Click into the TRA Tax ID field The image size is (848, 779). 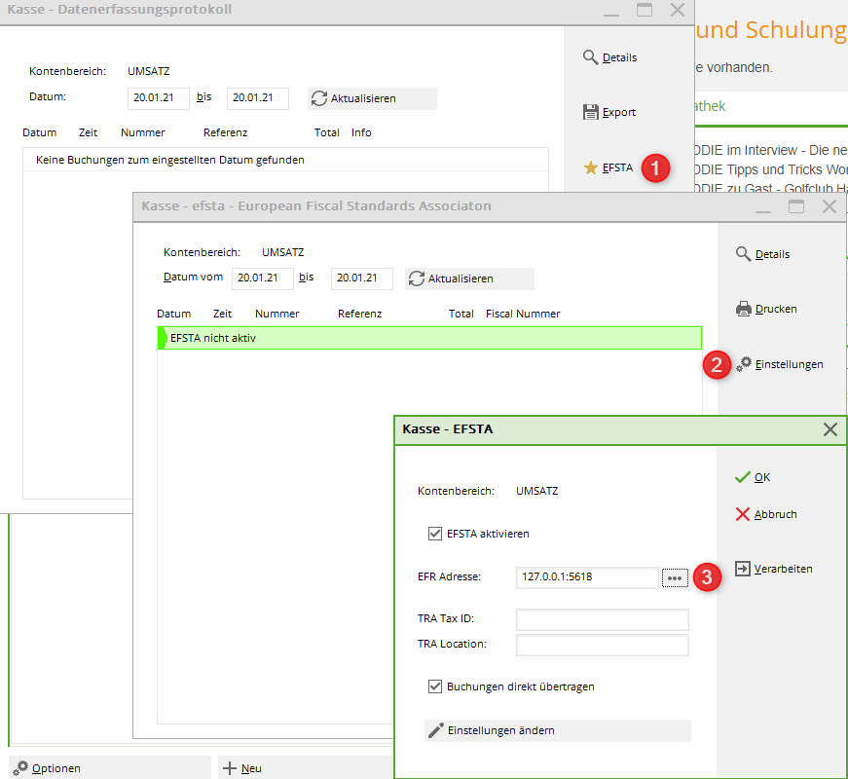click(x=602, y=619)
